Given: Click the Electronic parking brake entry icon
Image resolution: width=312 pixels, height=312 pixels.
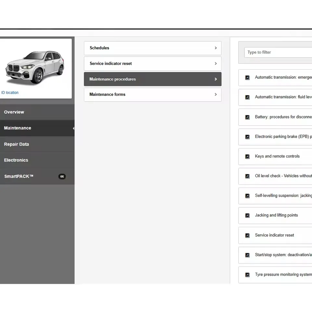Looking at the screenshot, I should coord(247,137).
